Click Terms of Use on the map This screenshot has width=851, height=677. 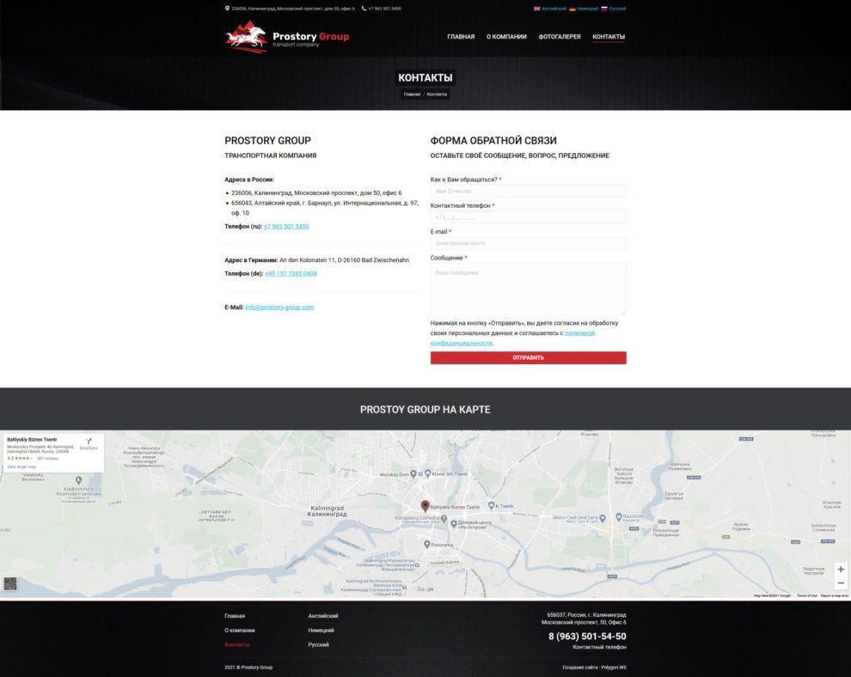click(806, 595)
